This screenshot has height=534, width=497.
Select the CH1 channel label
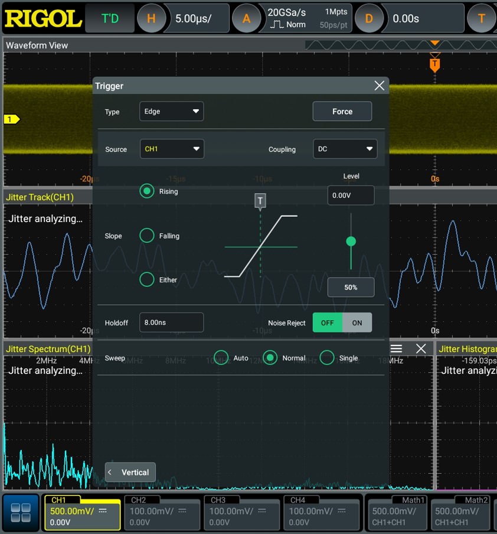click(58, 500)
